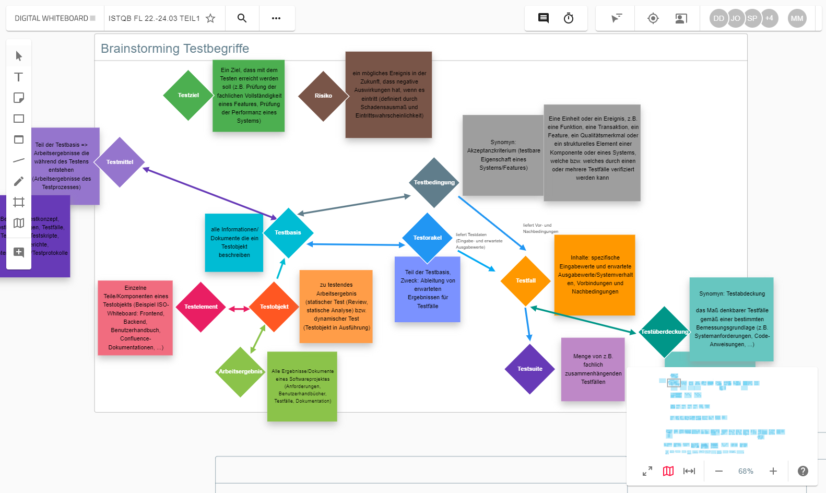This screenshot has width=826, height=493.
Task: Select the purple Testsuite diamond
Action: tap(530, 369)
